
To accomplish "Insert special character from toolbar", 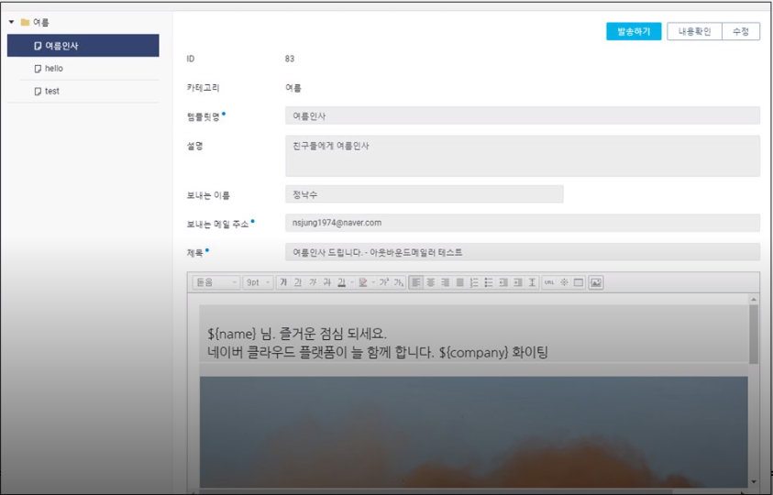I will pyautogui.click(x=564, y=282).
